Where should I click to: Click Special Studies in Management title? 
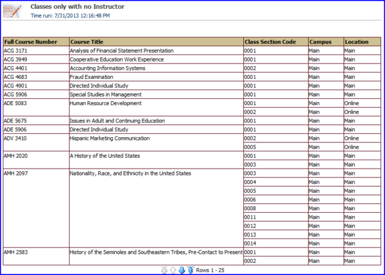click(x=106, y=94)
